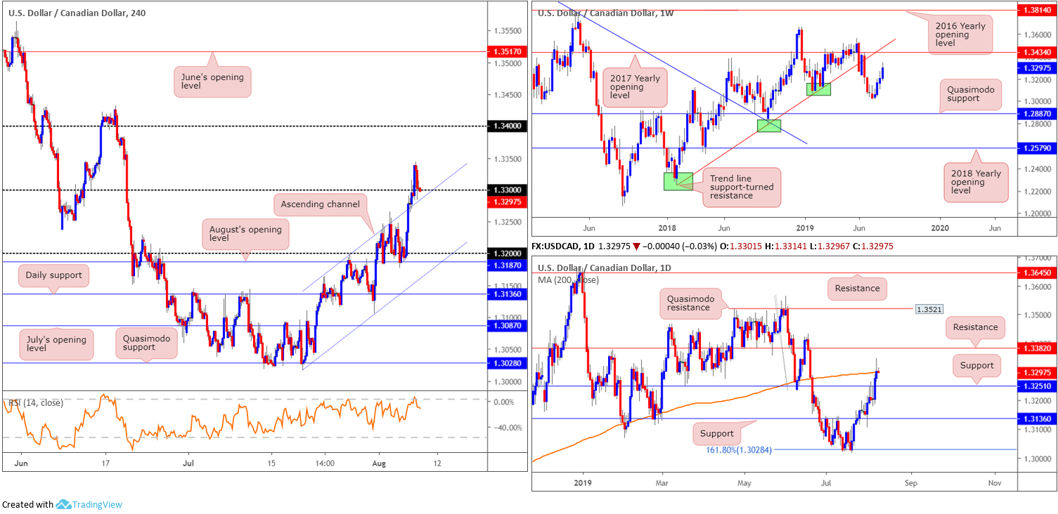Image resolution: width=1058 pixels, height=514 pixels.
Task: Select the '161.80%(1.30284)' Fibonacci label
Action: [x=739, y=449]
